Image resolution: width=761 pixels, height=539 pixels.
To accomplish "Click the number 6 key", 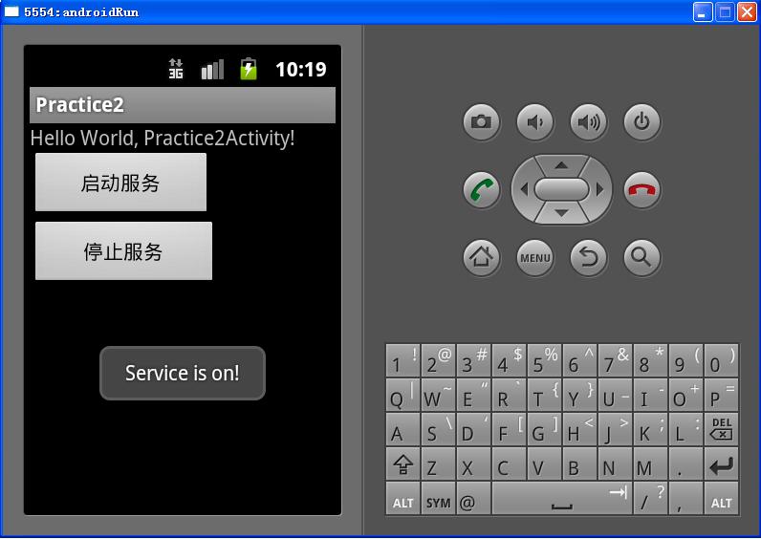I will click(x=579, y=360).
